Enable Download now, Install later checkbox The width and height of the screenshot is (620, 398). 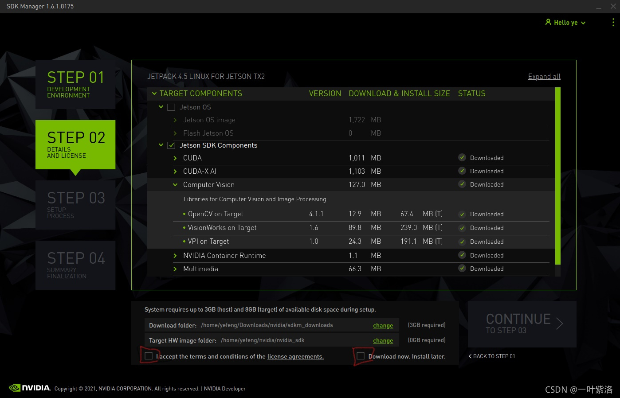(x=361, y=356)
